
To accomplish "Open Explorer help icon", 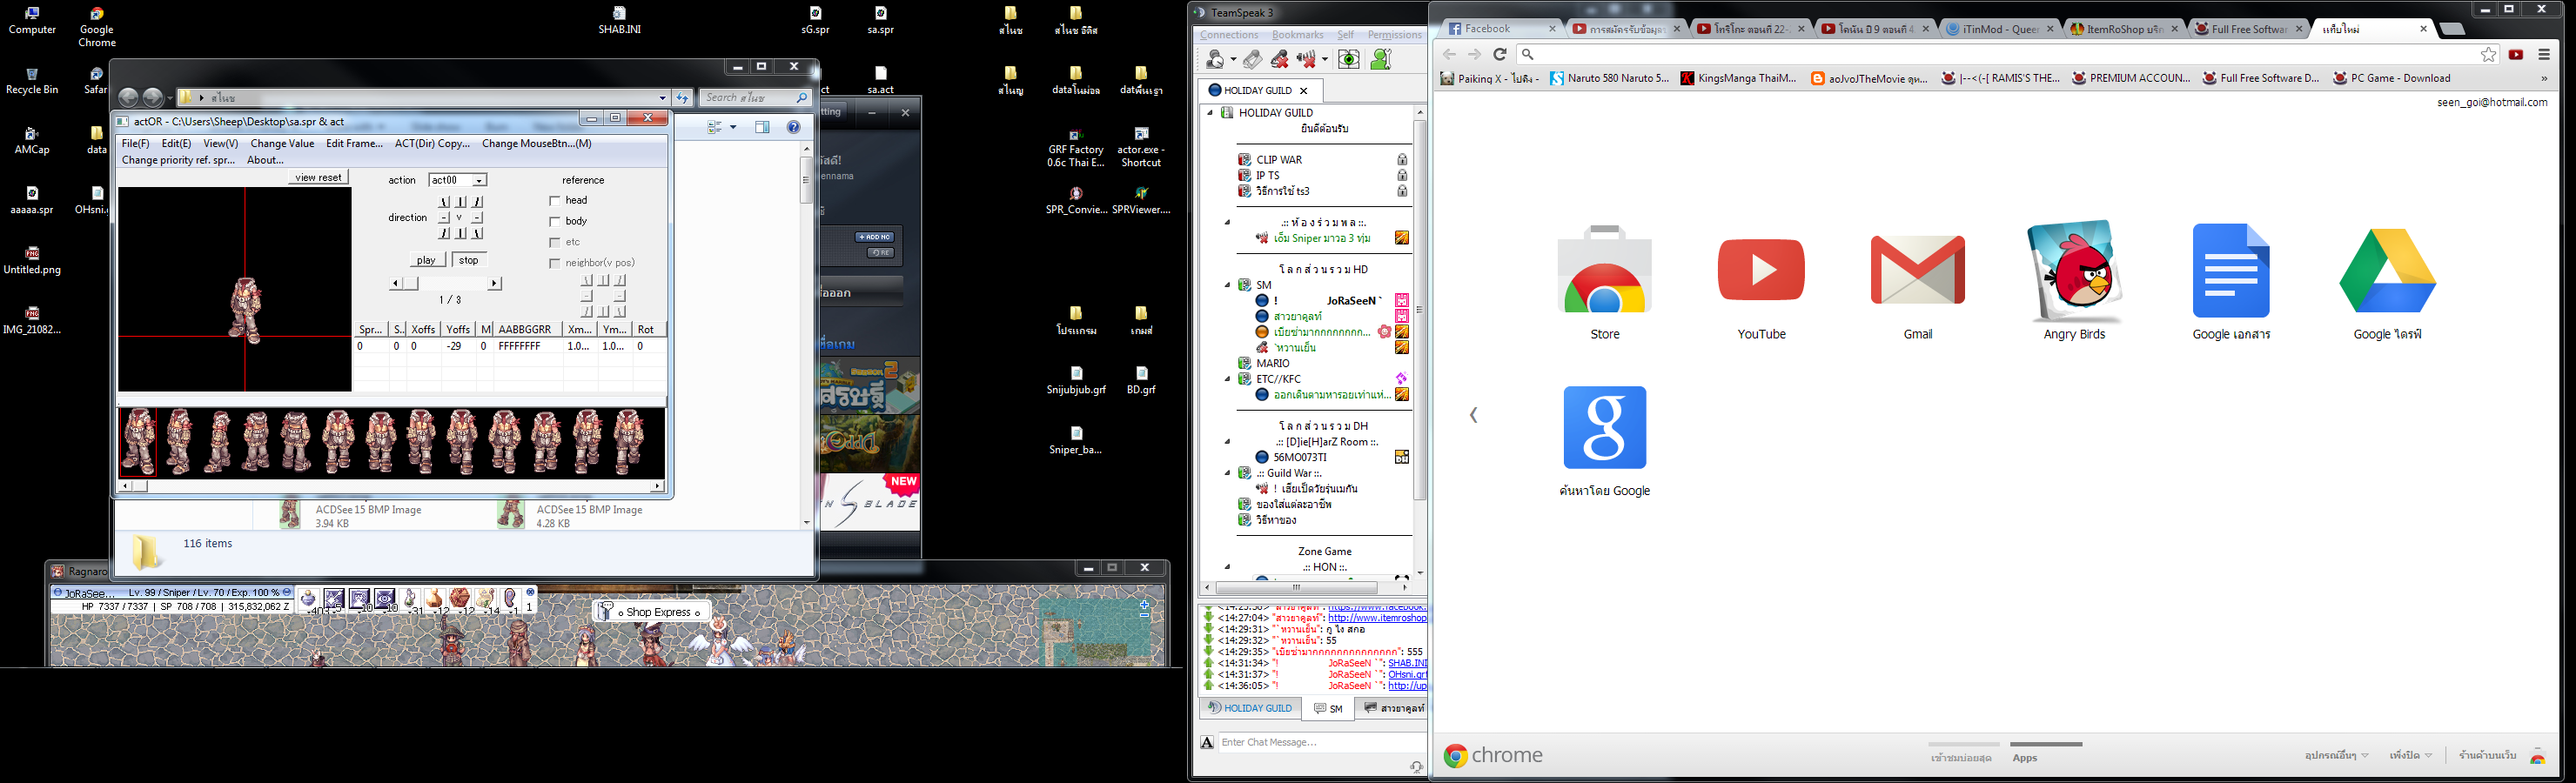I will coord(793,127).
